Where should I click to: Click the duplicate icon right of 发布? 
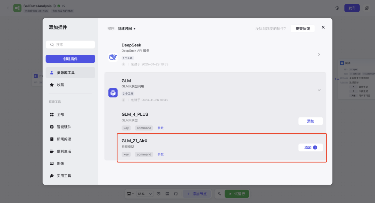pyautogui.click(x=367, y=8)
